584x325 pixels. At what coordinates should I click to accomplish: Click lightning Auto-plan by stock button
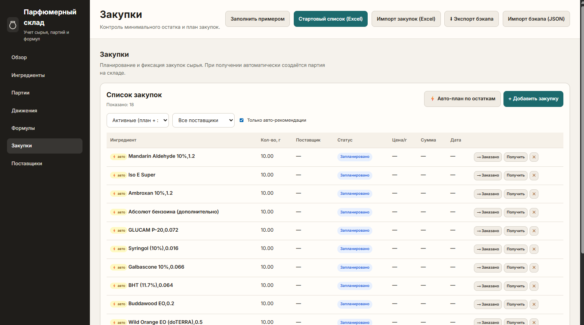(462, 99)
